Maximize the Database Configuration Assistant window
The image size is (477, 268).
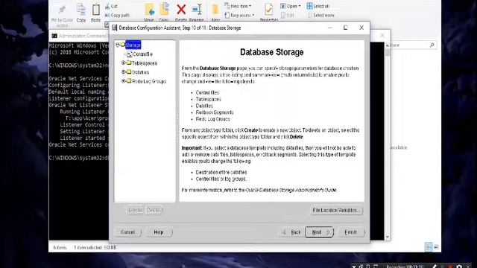click(x=346, y=28)
